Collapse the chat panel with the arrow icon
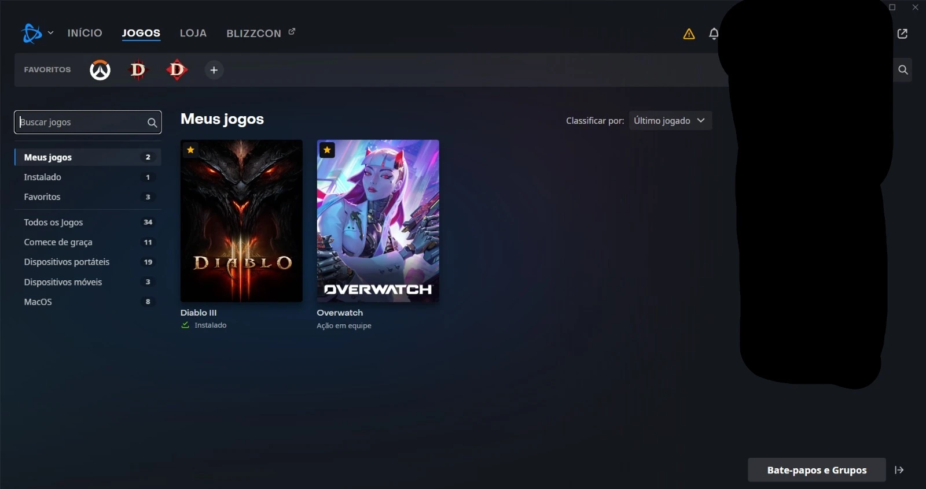This screenshot has width=926, height=489. click(899, 470)
